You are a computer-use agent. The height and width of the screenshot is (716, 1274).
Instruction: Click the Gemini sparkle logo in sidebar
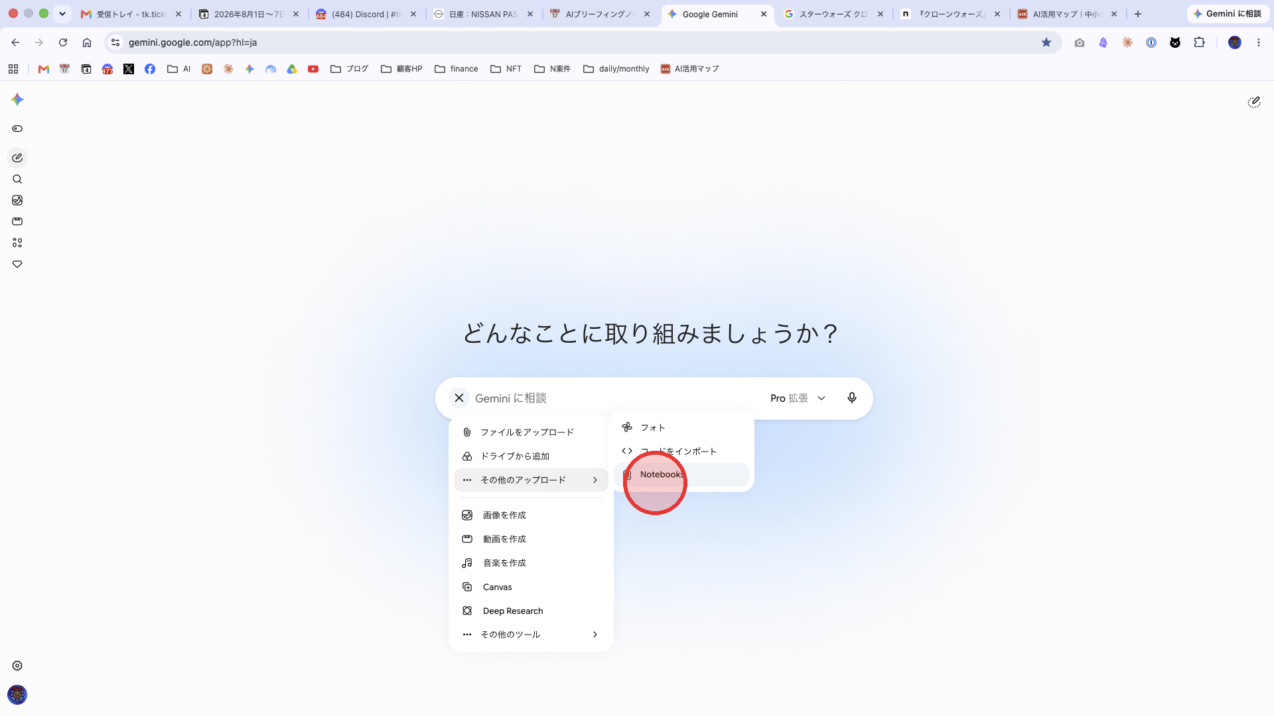point(17,99)
